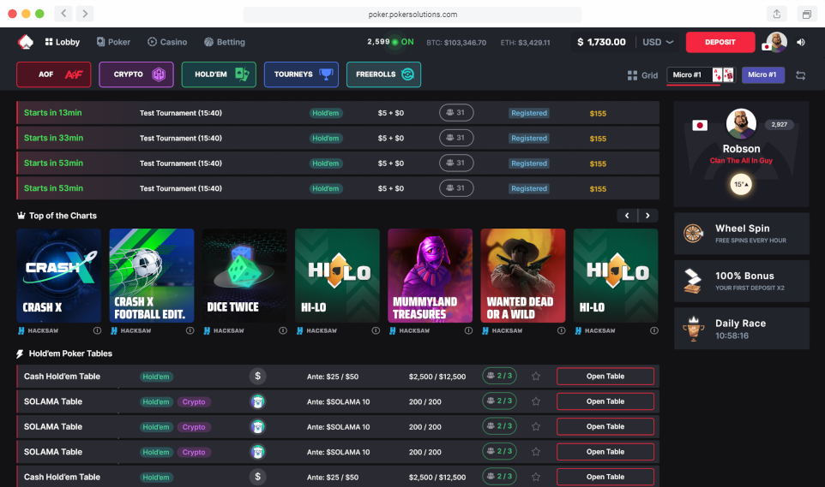Select the TOURNEYS category tab
The width and height of the screenshot is (825, 487).
click(x=301, y=74)
